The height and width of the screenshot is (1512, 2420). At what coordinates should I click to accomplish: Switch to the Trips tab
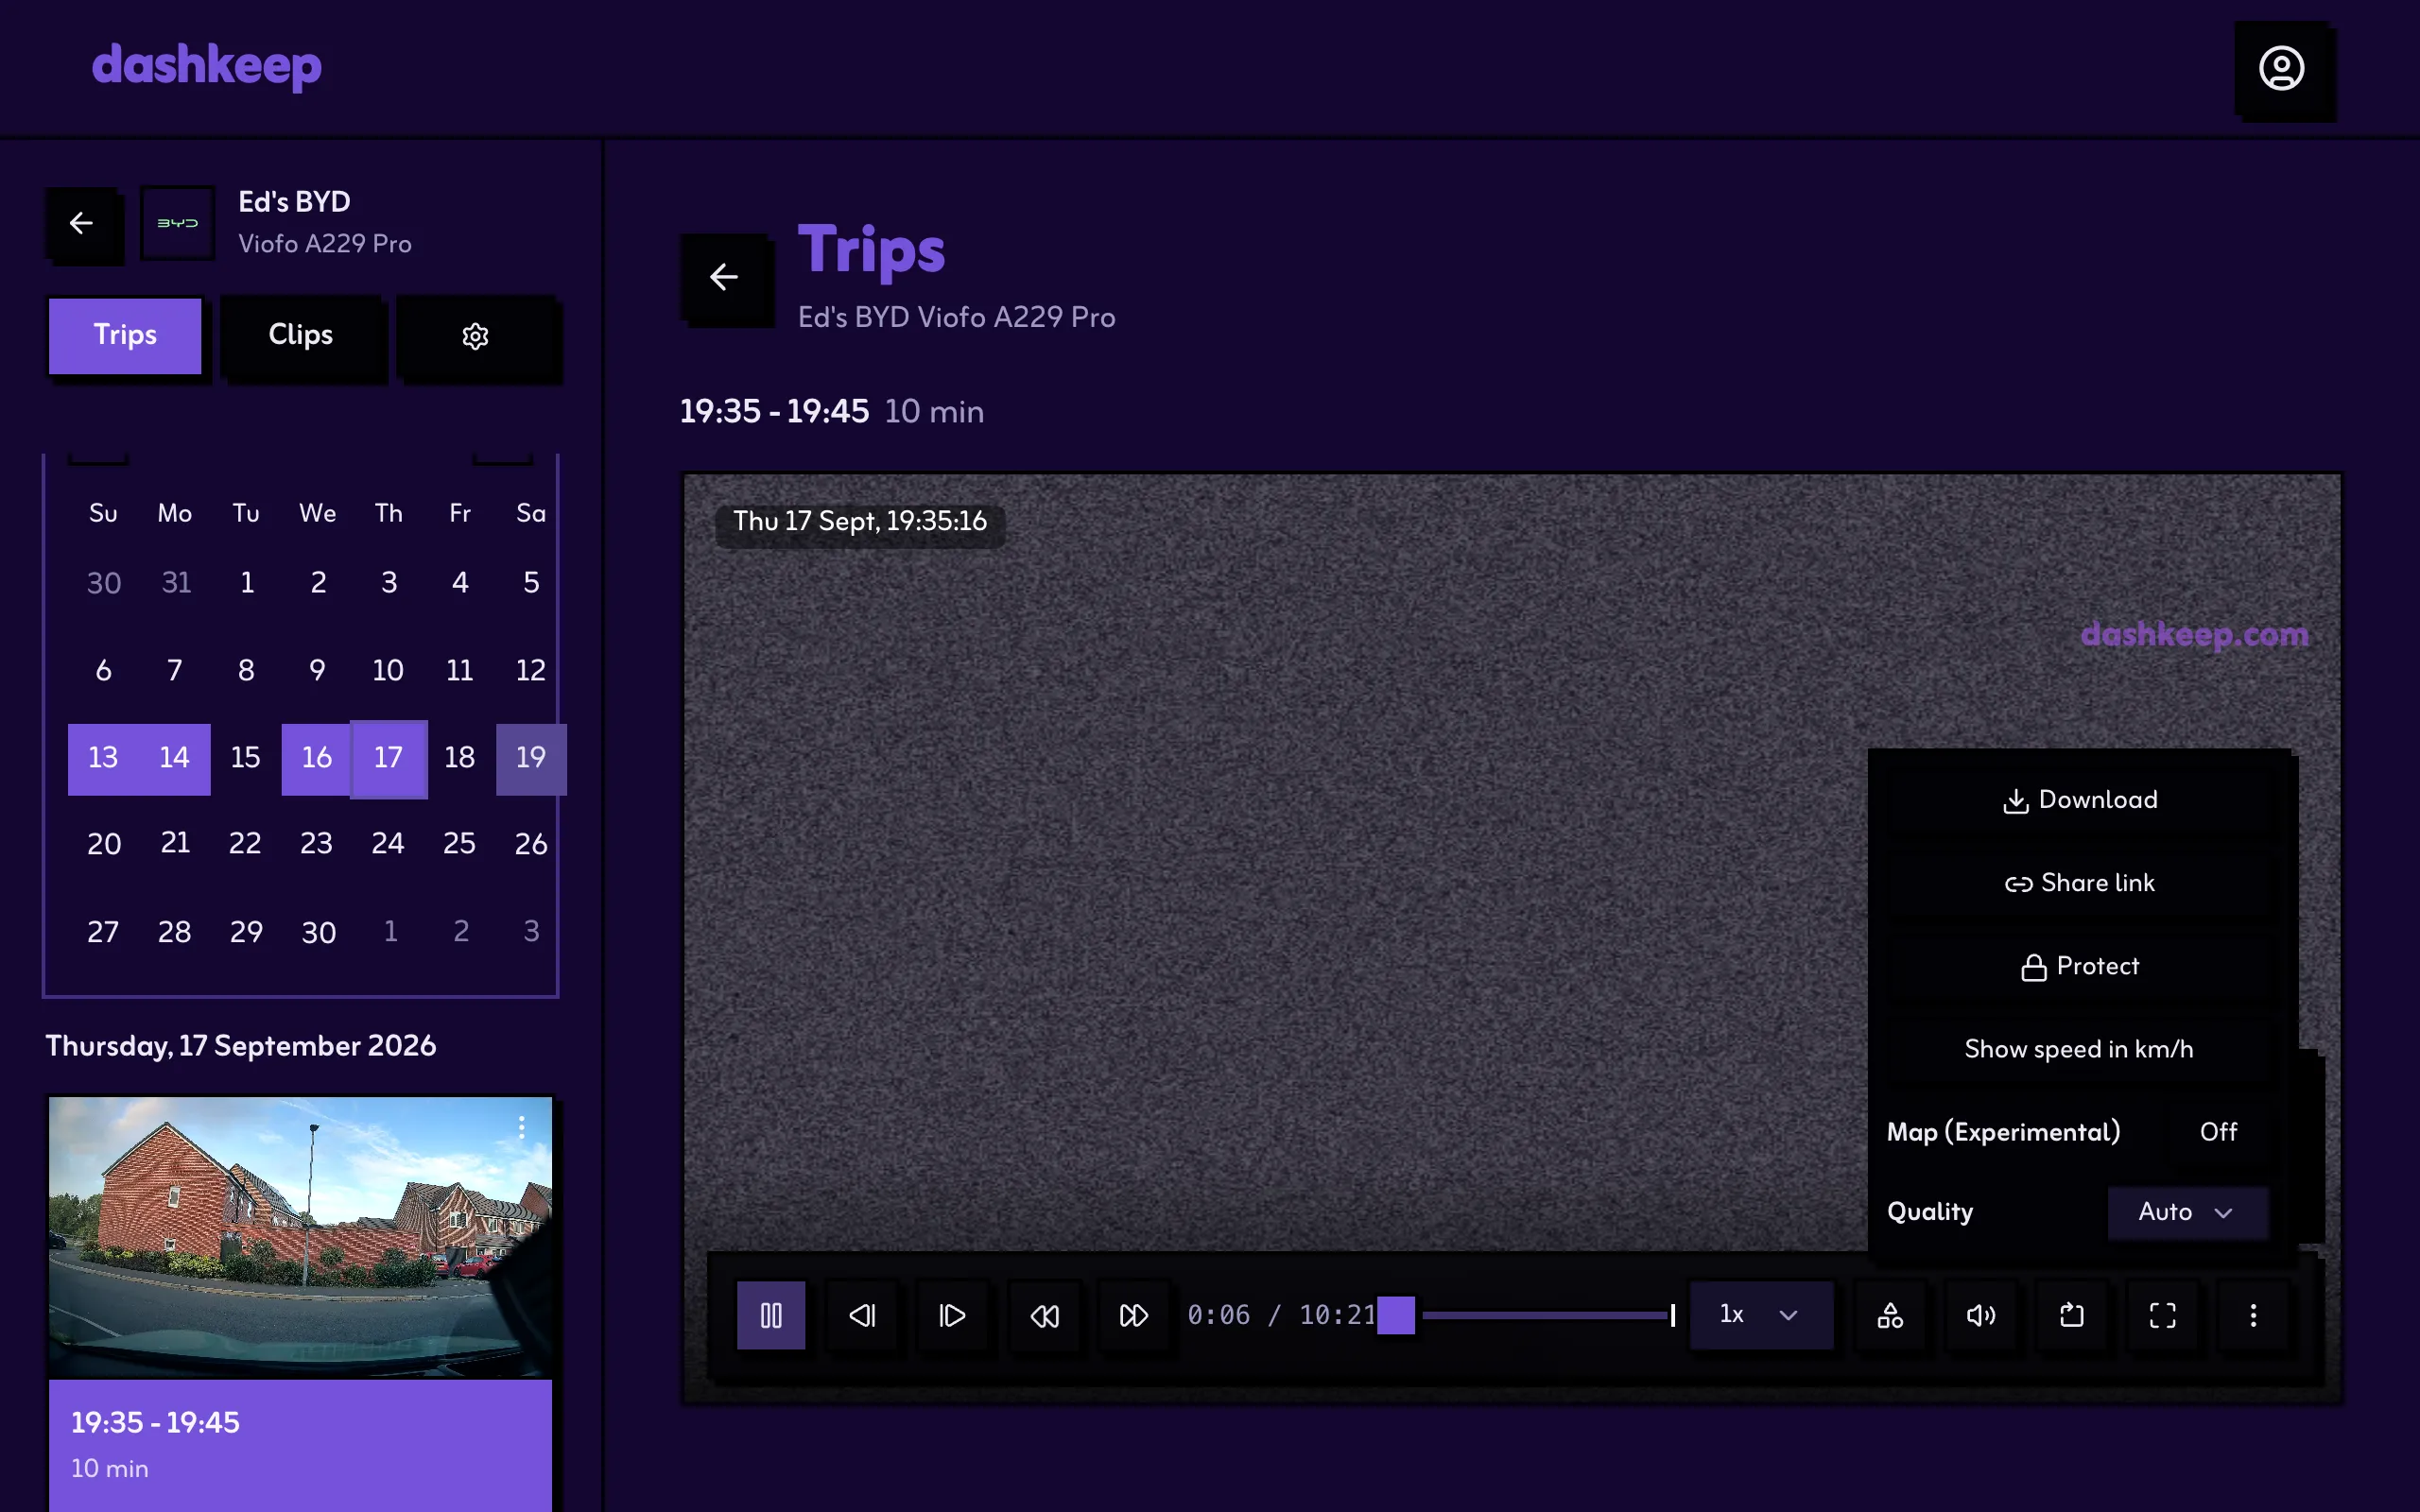[125, 336]
